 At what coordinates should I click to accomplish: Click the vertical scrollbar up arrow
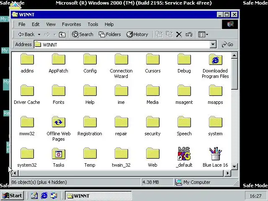pos(234,55)
